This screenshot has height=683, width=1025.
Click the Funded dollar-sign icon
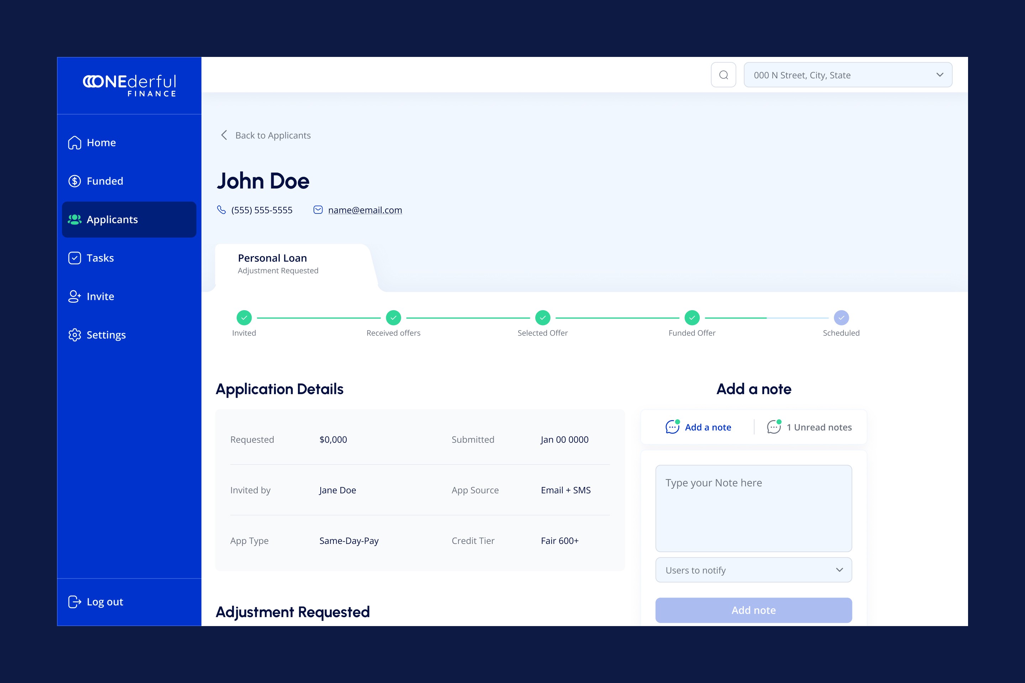tap(74, 181)
